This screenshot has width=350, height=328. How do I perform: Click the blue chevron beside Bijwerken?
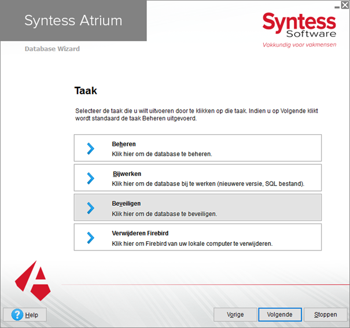coord(91,179)
